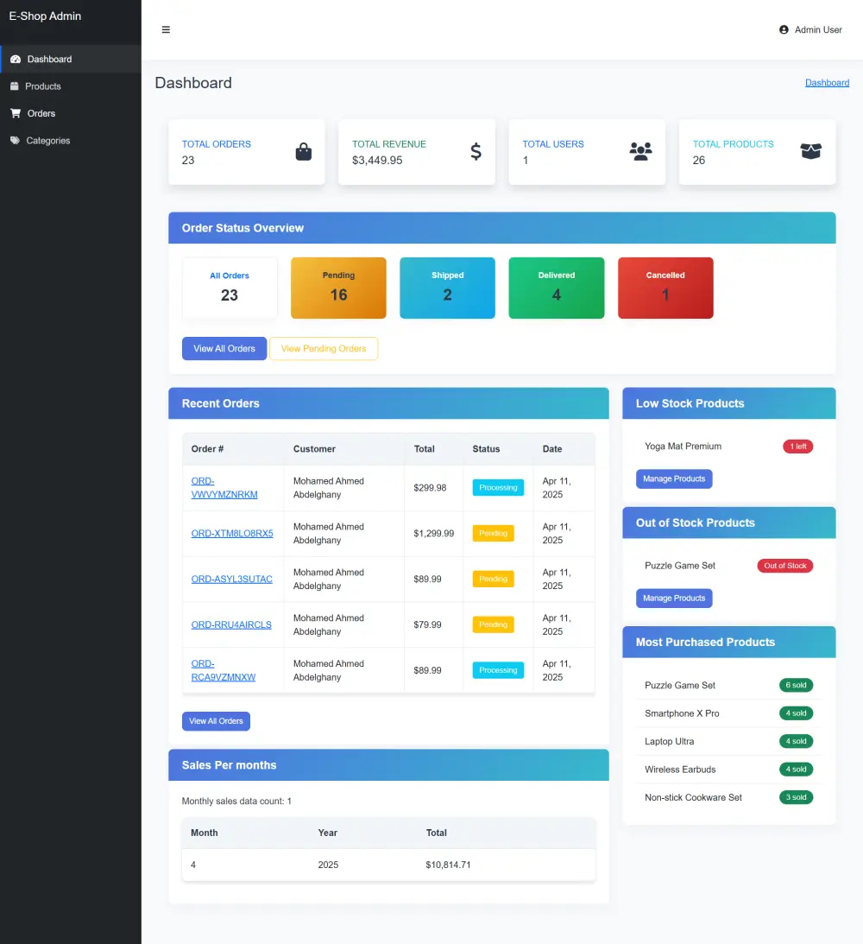Open the Products page from the sidebar
The width and height of the screenshot is (863, 944).
[x=43, y=86]
